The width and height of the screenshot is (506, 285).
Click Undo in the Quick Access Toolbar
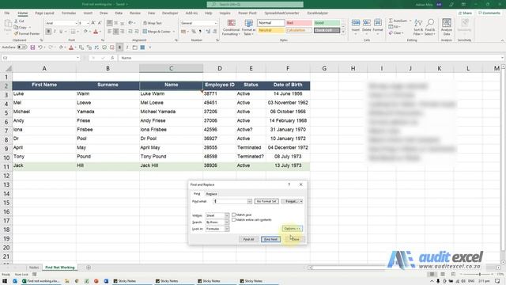[x=40, y=47]
